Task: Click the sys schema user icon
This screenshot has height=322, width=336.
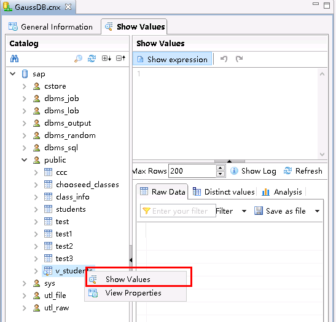Action: pos(36,283)
